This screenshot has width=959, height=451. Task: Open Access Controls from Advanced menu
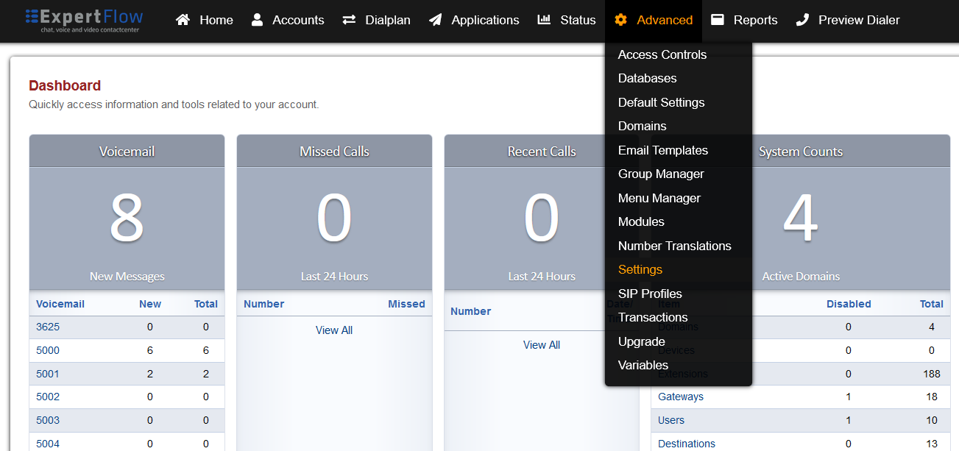coord(662,54)
